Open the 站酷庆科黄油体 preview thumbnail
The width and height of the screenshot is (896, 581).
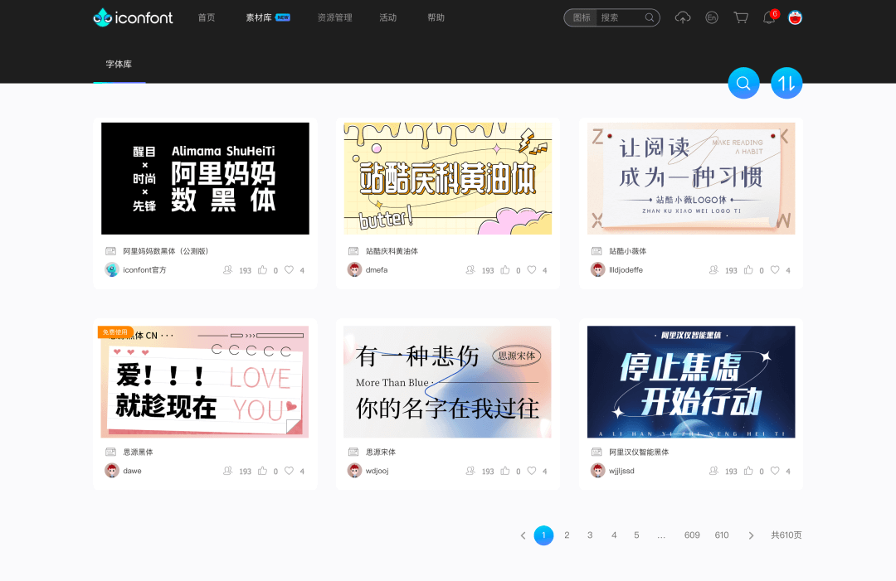coord(447,178)
